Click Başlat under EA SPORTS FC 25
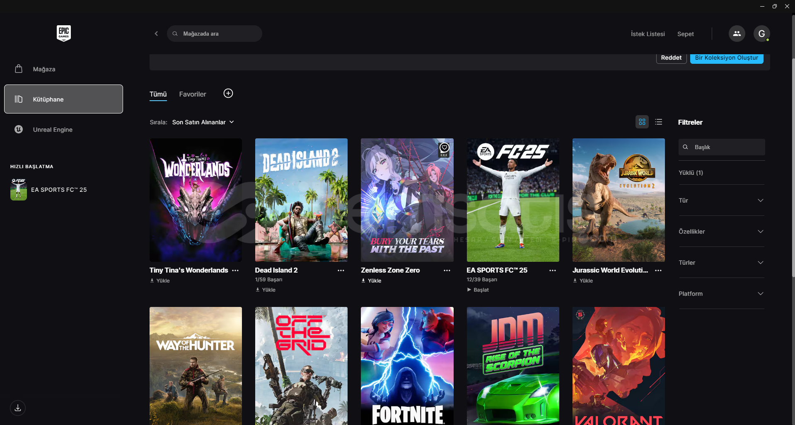Image resolution: width=795 pixels, height=425 pixels. (478, 290)
